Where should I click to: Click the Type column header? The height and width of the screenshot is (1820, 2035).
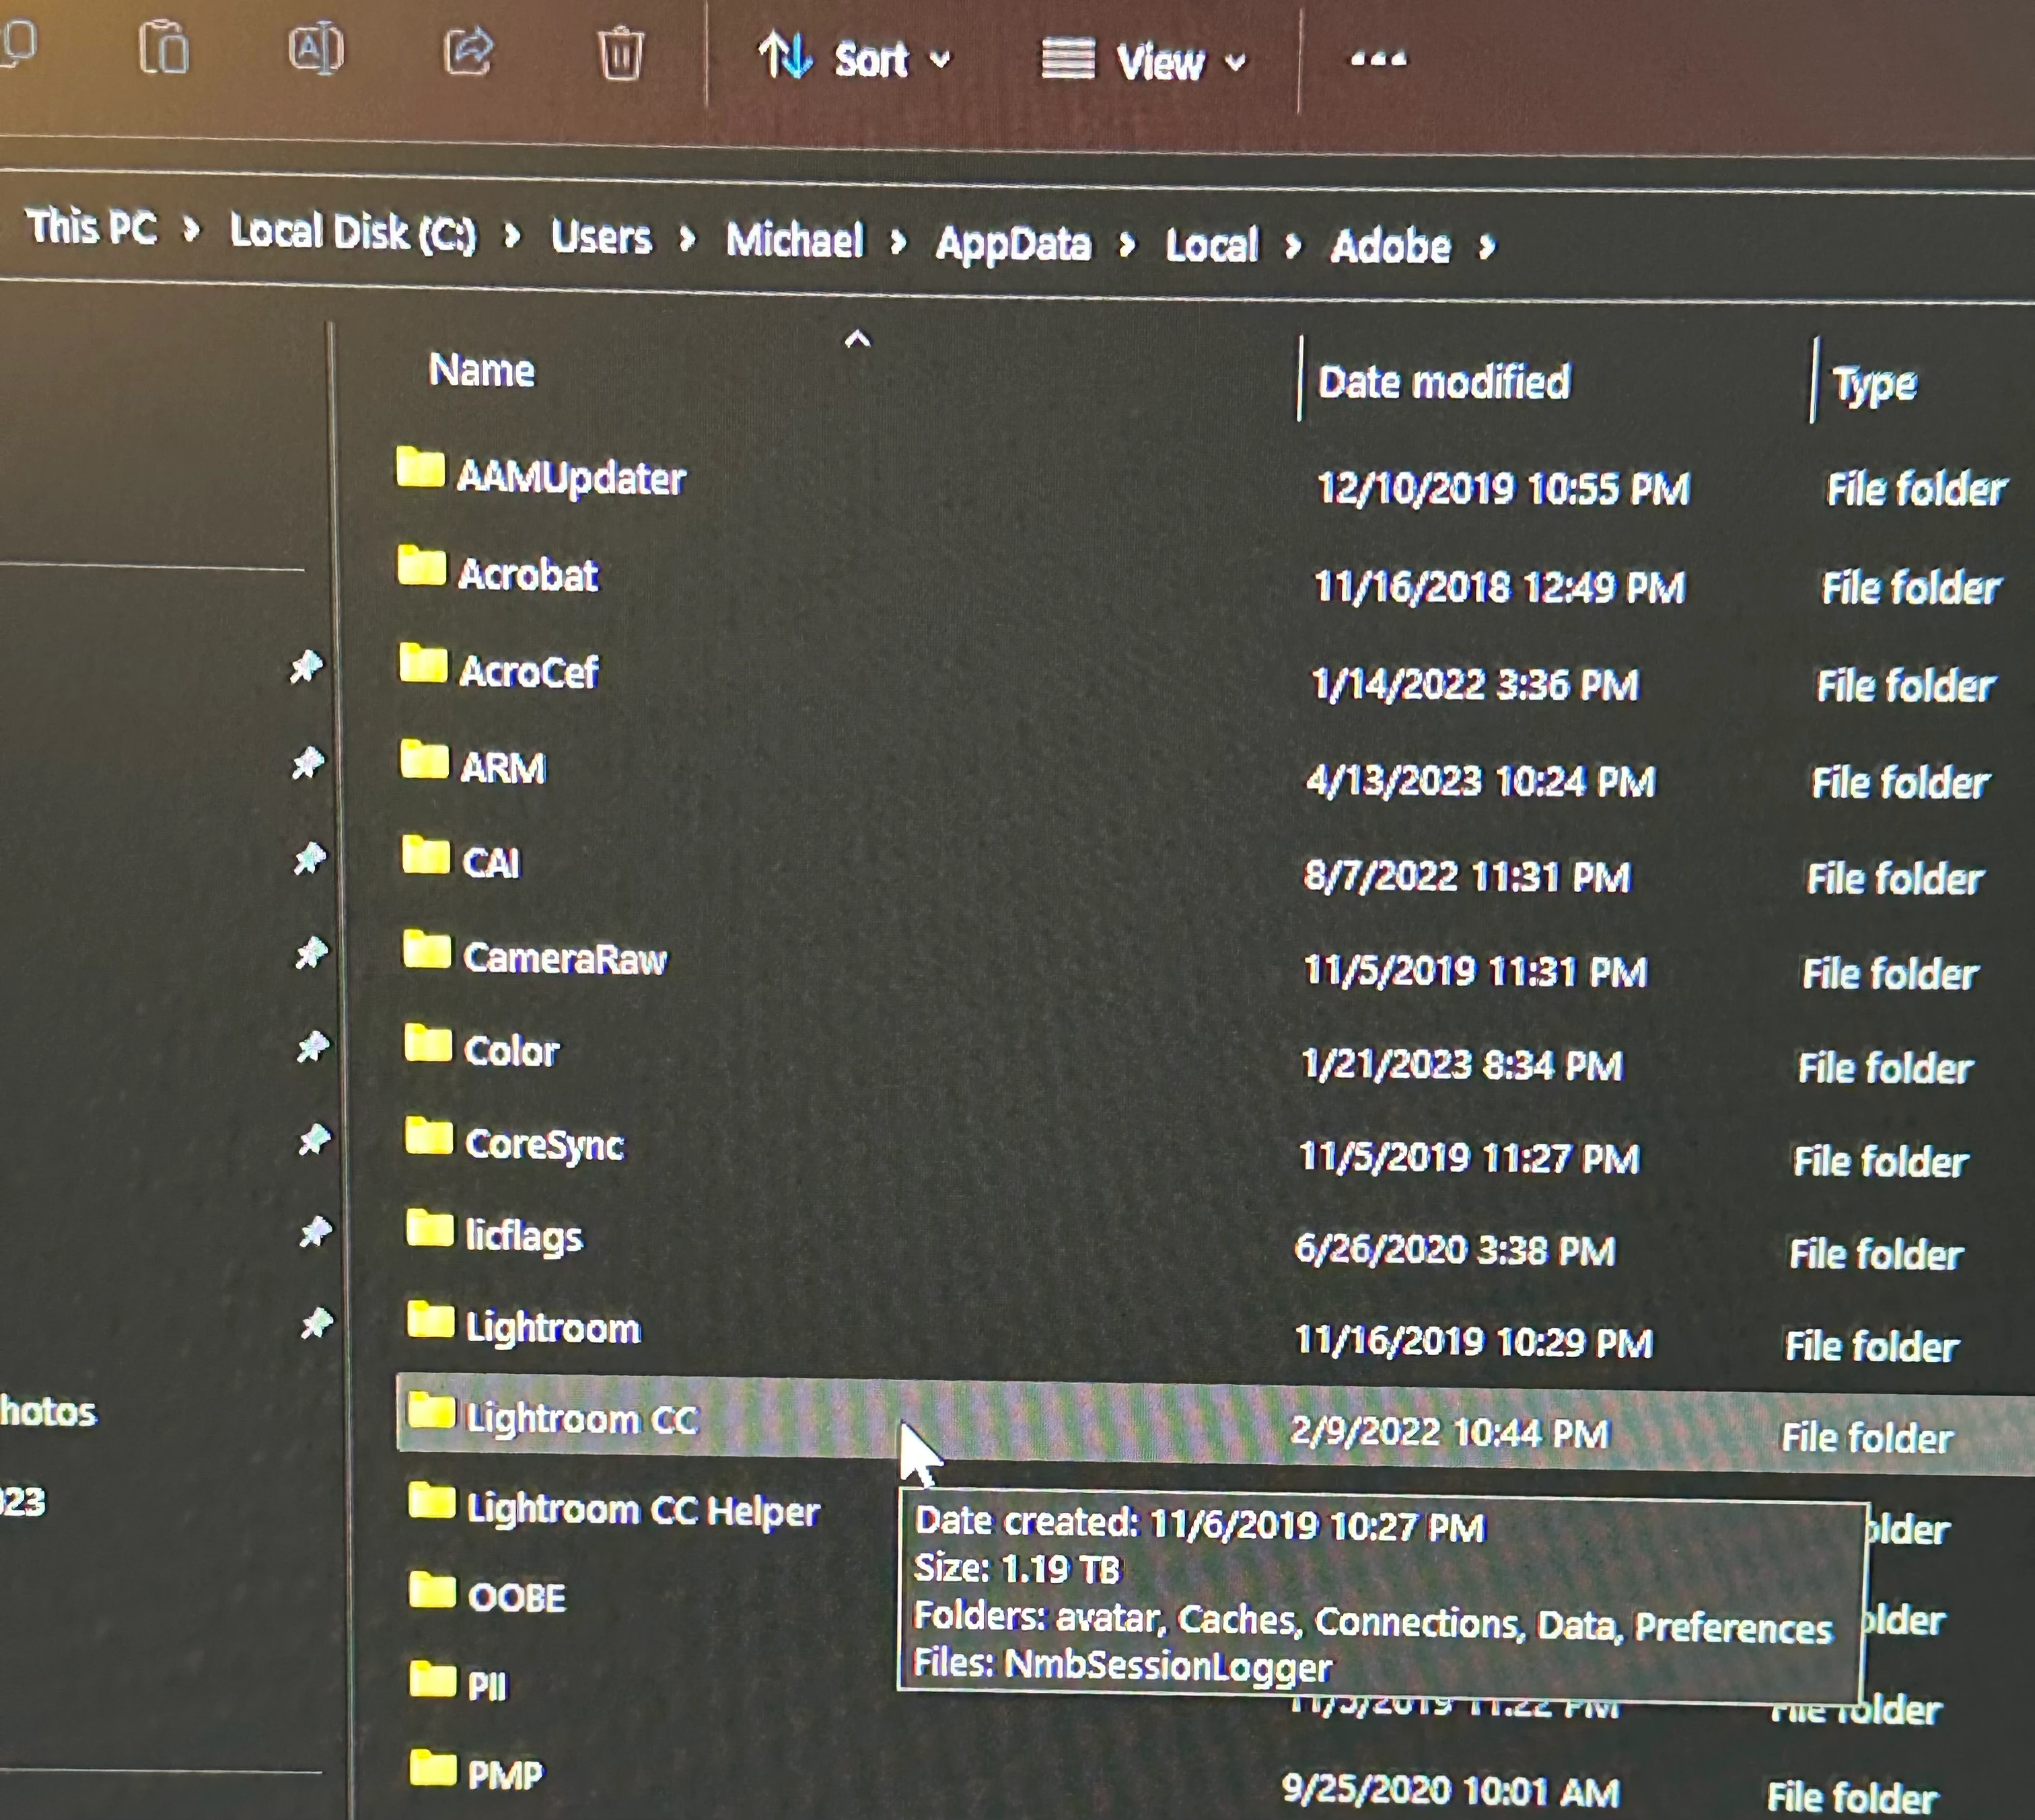pyautogui.click(x=1874, y=385)
